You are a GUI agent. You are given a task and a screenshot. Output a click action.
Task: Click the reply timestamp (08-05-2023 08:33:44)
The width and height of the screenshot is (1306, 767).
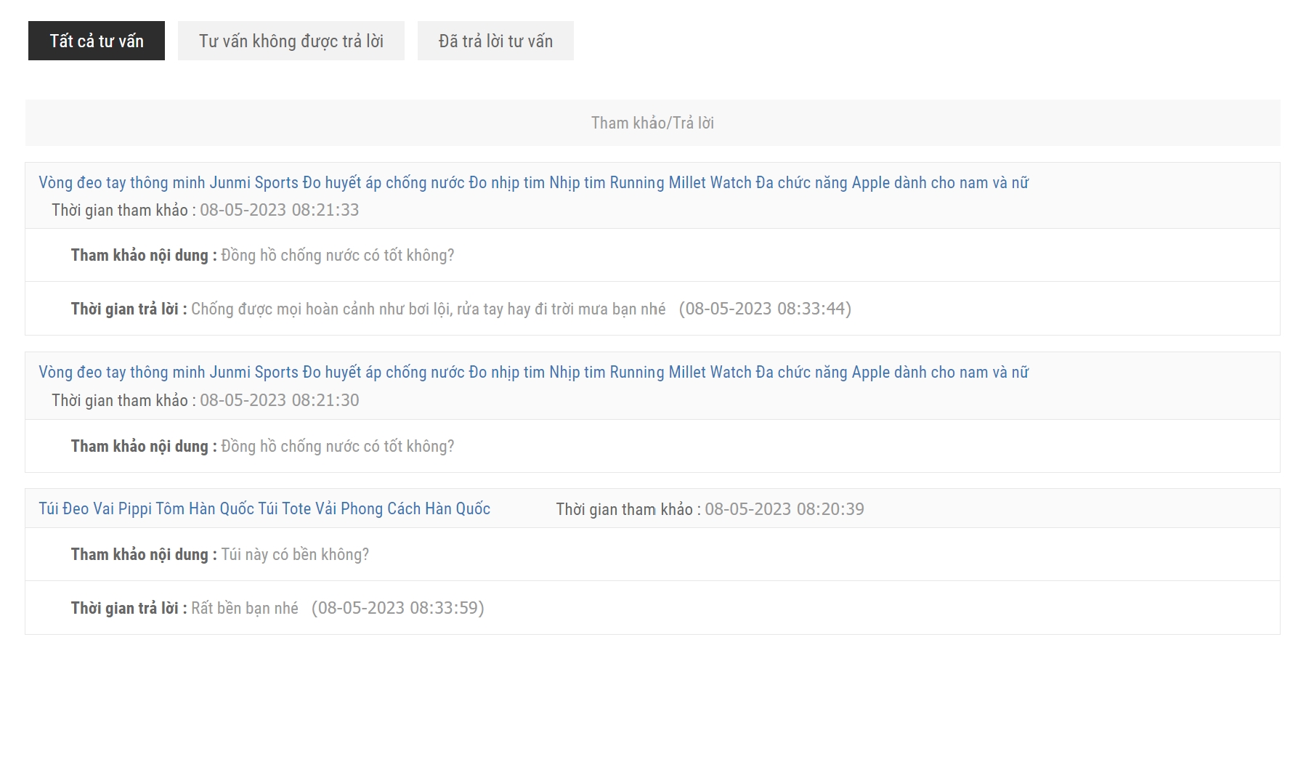[765, 309]
